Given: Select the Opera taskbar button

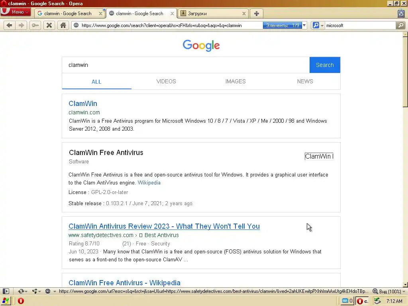Looking at the screenshot, I should (363, 301).
